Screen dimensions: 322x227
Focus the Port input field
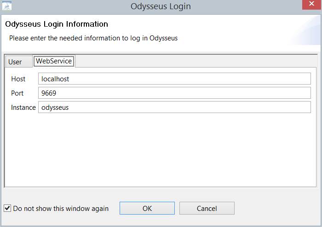(174, 93)
